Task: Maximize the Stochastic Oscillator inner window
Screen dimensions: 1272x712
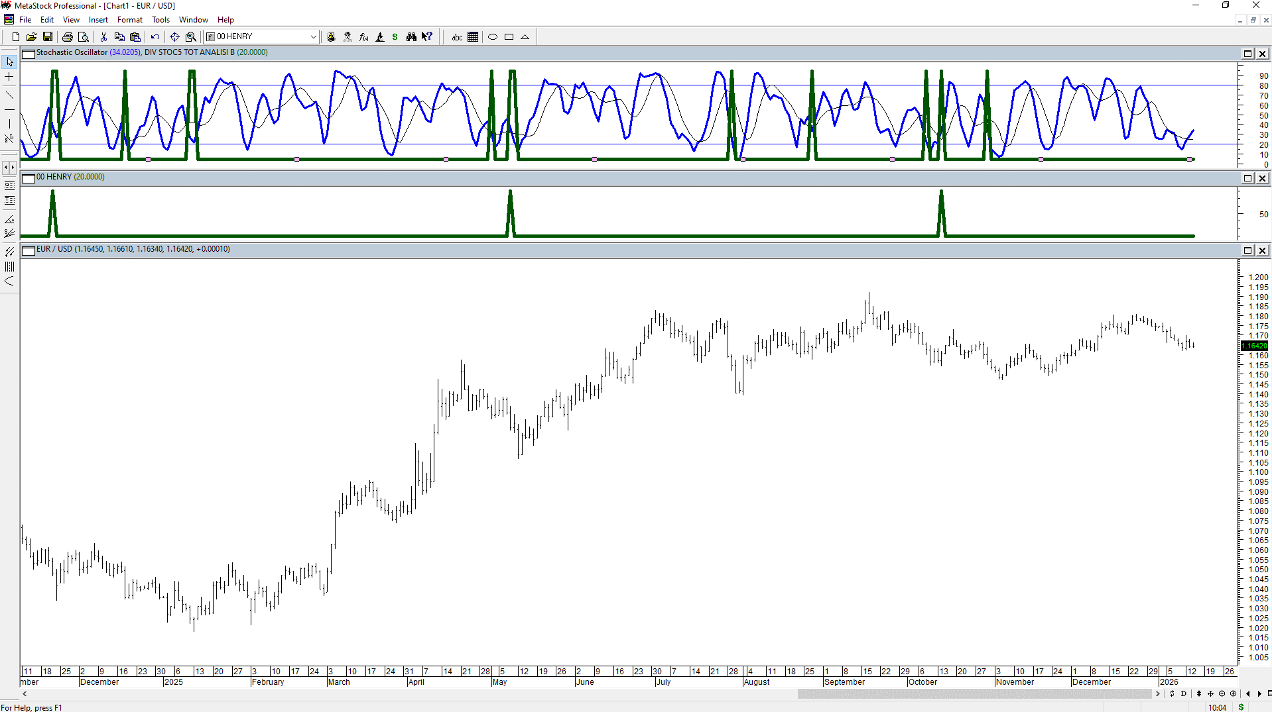Action: tap(1247, 54)
